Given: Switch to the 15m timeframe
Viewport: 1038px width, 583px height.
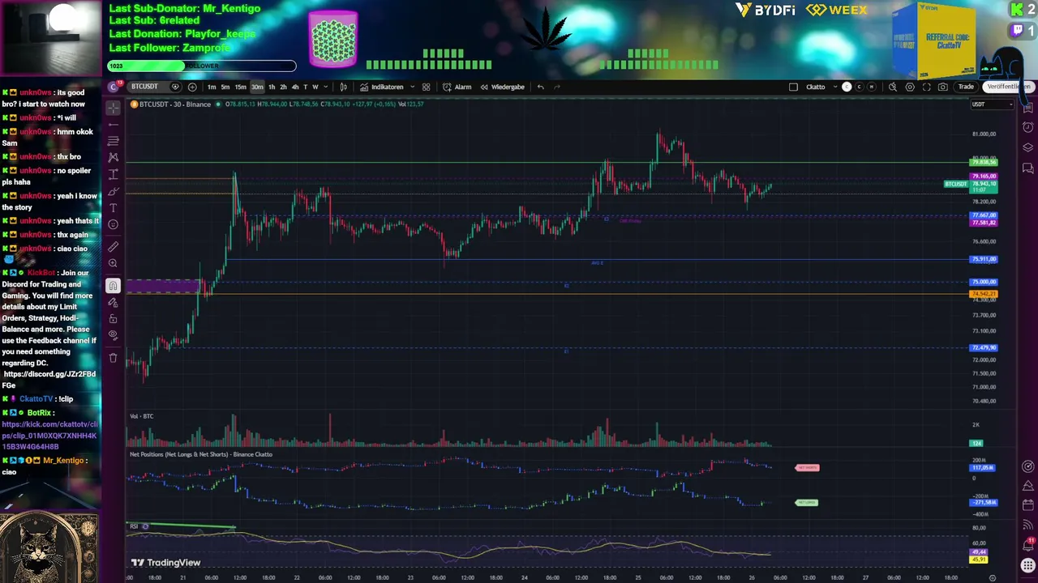Looking at the screenshot, I should tap(241, 87).
